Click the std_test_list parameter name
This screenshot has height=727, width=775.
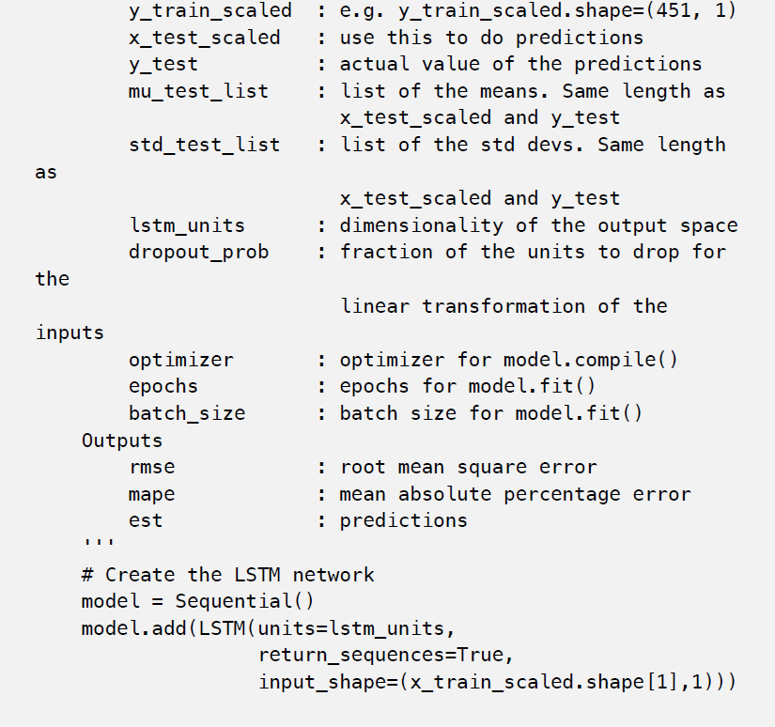[204, 146]
